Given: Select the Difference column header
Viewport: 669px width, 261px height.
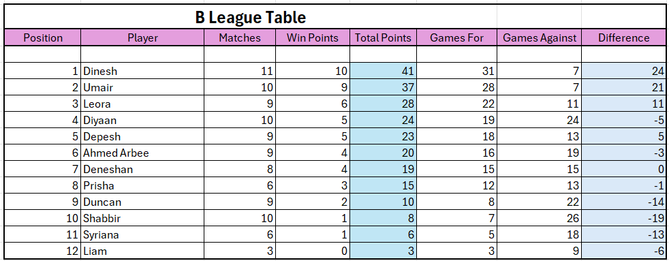Looking at the screenshot, I should [624, 37].
